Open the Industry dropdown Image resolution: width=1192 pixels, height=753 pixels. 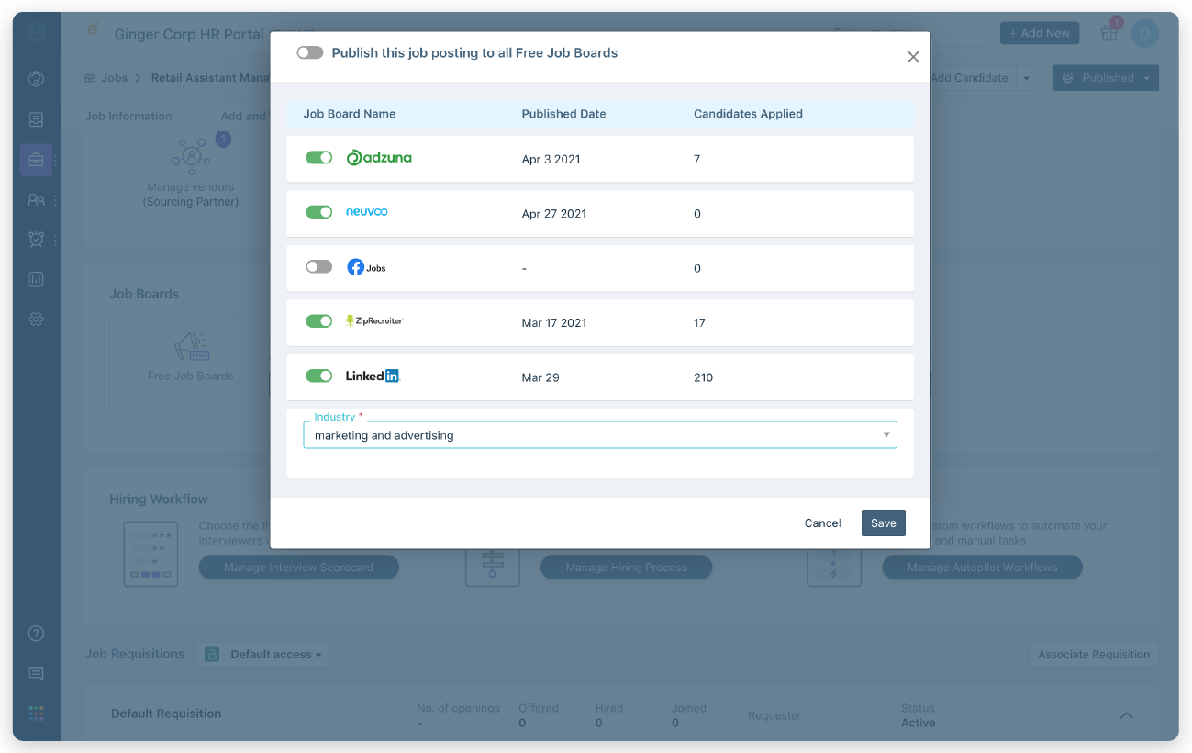[885, 434]
